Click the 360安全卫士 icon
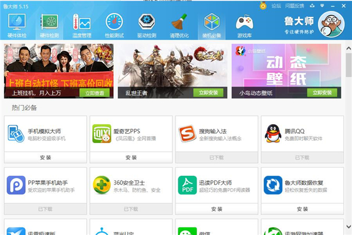The image size is (352, 235). tap(101, 185)
